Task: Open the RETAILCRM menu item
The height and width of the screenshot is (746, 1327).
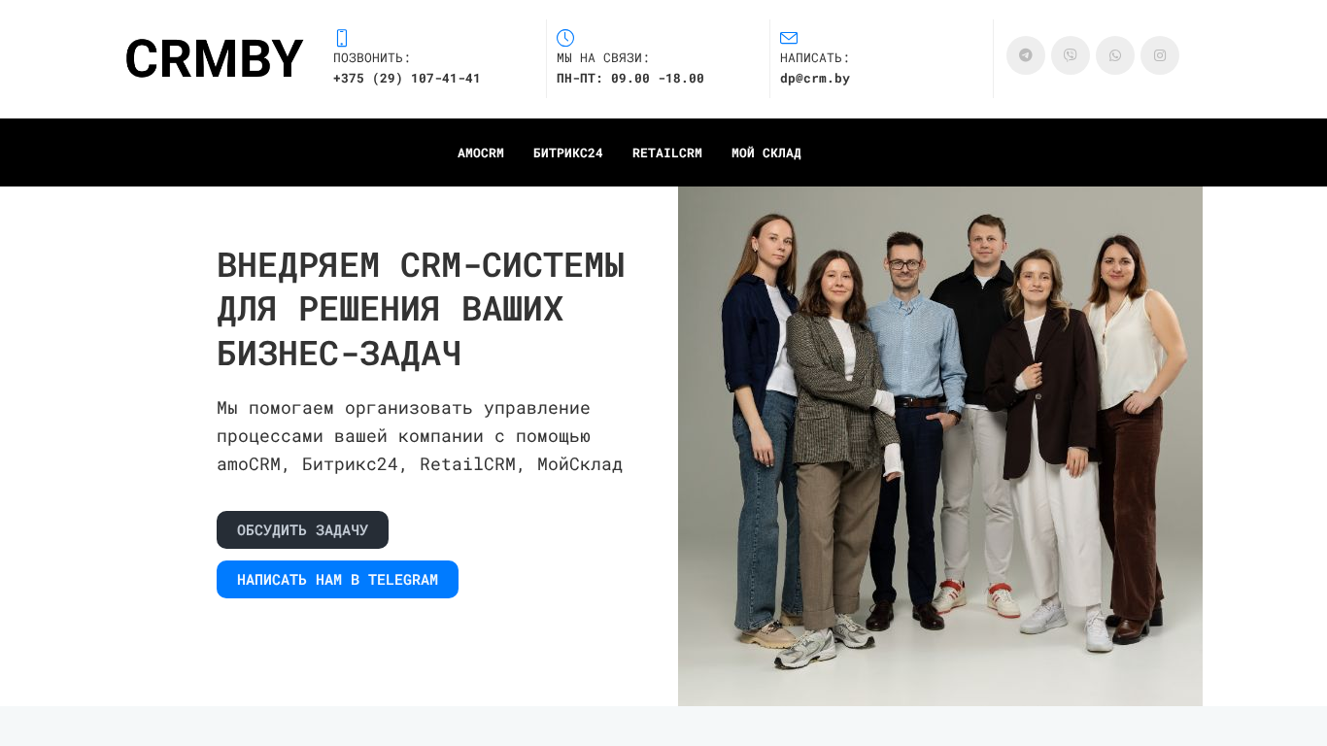Action: coord(667,153)
